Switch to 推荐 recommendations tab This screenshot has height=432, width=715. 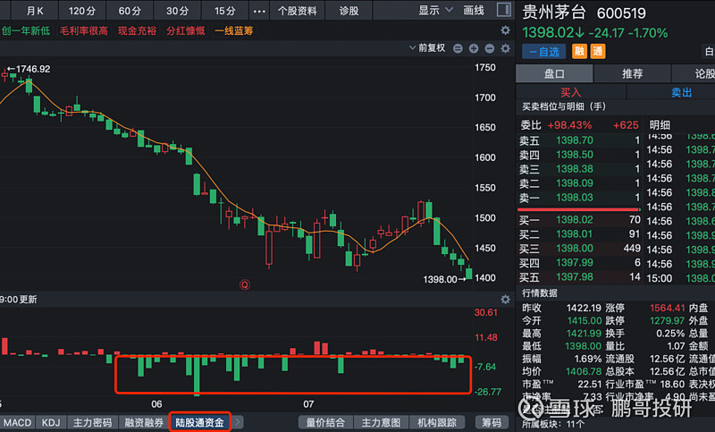pyautogui.click(x=632, y=73)
